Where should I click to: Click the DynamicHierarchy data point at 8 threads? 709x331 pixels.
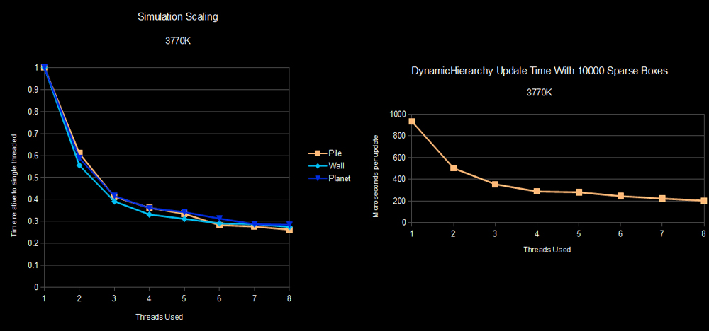(703, 201)
